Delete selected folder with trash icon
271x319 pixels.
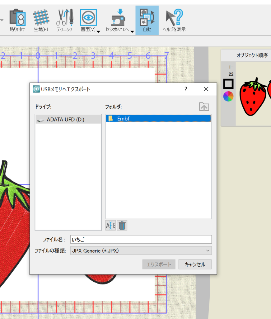click(x=122, y=225)
